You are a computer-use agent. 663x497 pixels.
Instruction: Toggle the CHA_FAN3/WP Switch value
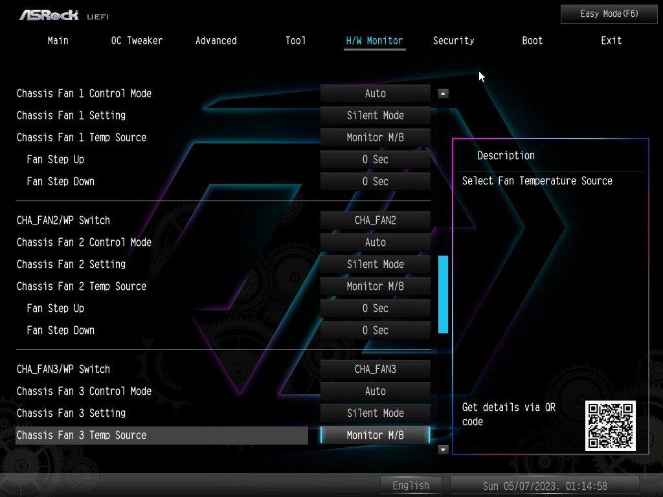(375, 370)
